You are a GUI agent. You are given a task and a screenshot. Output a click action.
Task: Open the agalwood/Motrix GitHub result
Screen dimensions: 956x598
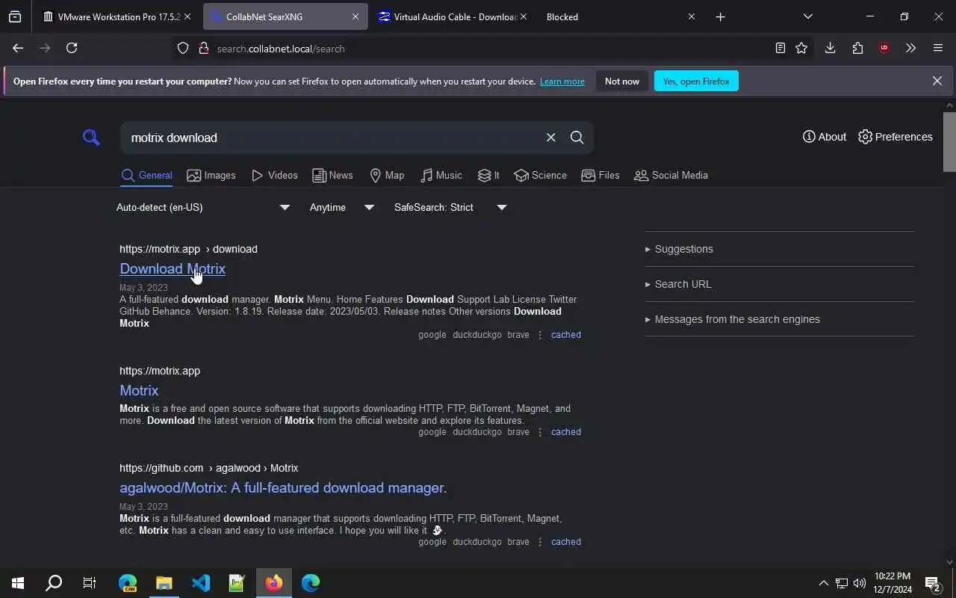[x=283, y=487]
